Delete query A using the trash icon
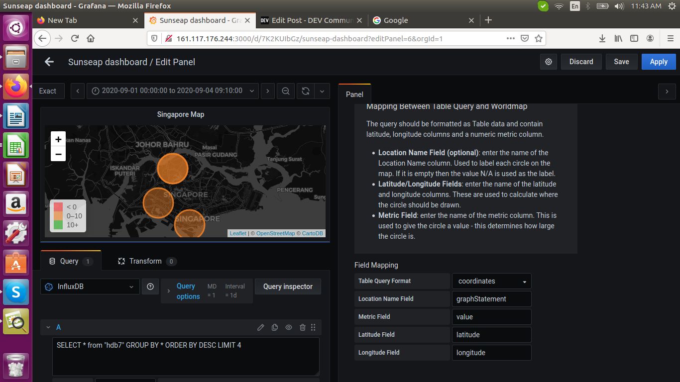680x382 pixels. (303, 327)
